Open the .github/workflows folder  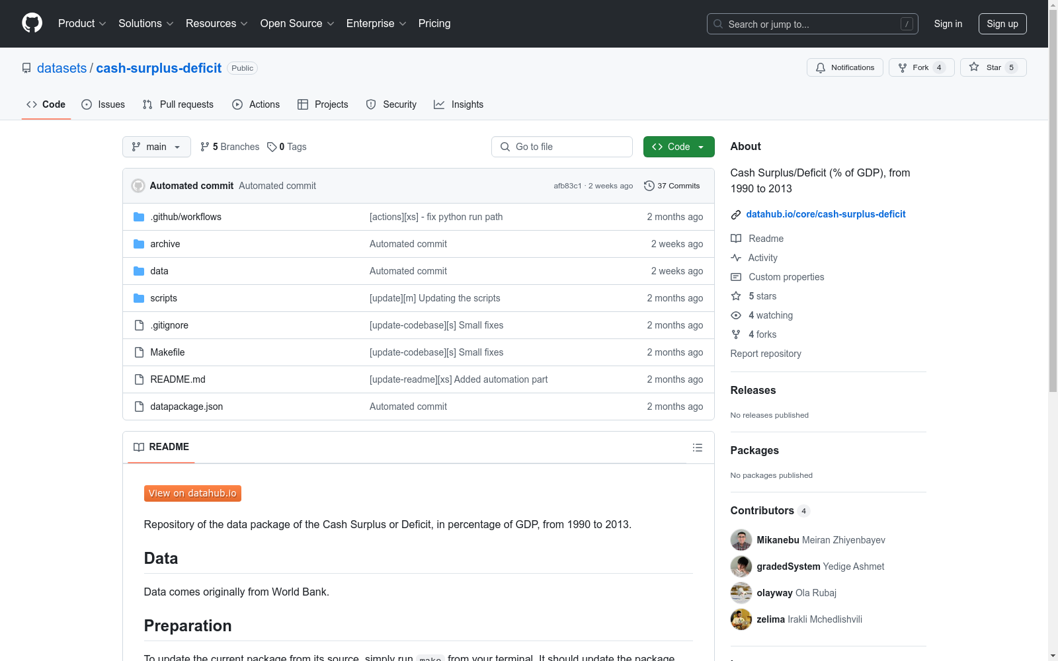point(186,217)
